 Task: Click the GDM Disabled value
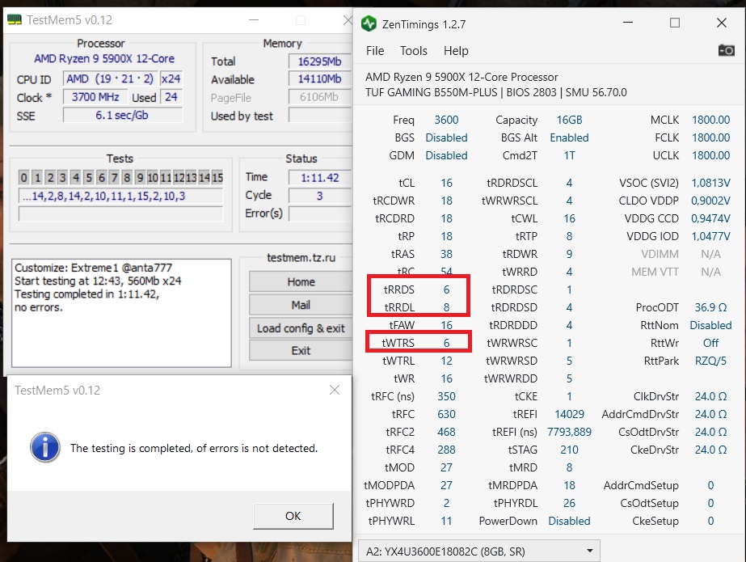pos(446,155)
